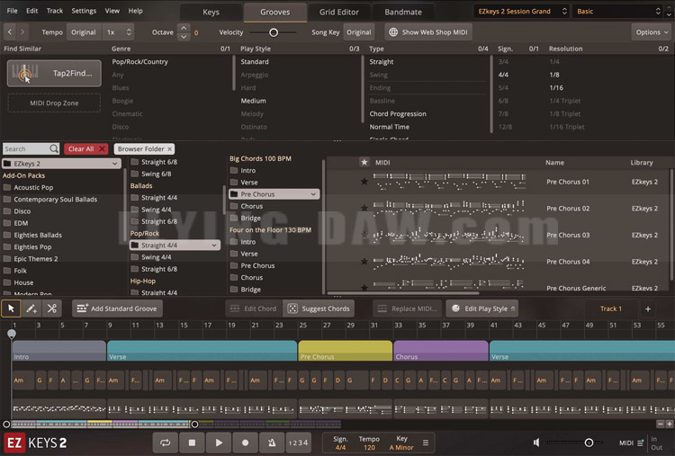This screenshot has width=675, height=456.
Task: Adjust the master volume slider
Action: [589, 443]
